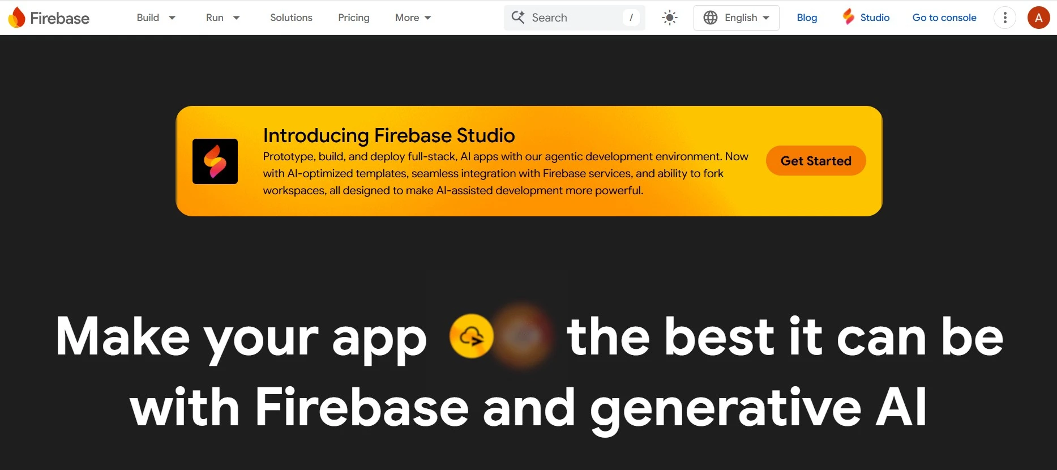Click the caret arrow beside English
This screenshot has width=1057, height=470.
point(766,18)
